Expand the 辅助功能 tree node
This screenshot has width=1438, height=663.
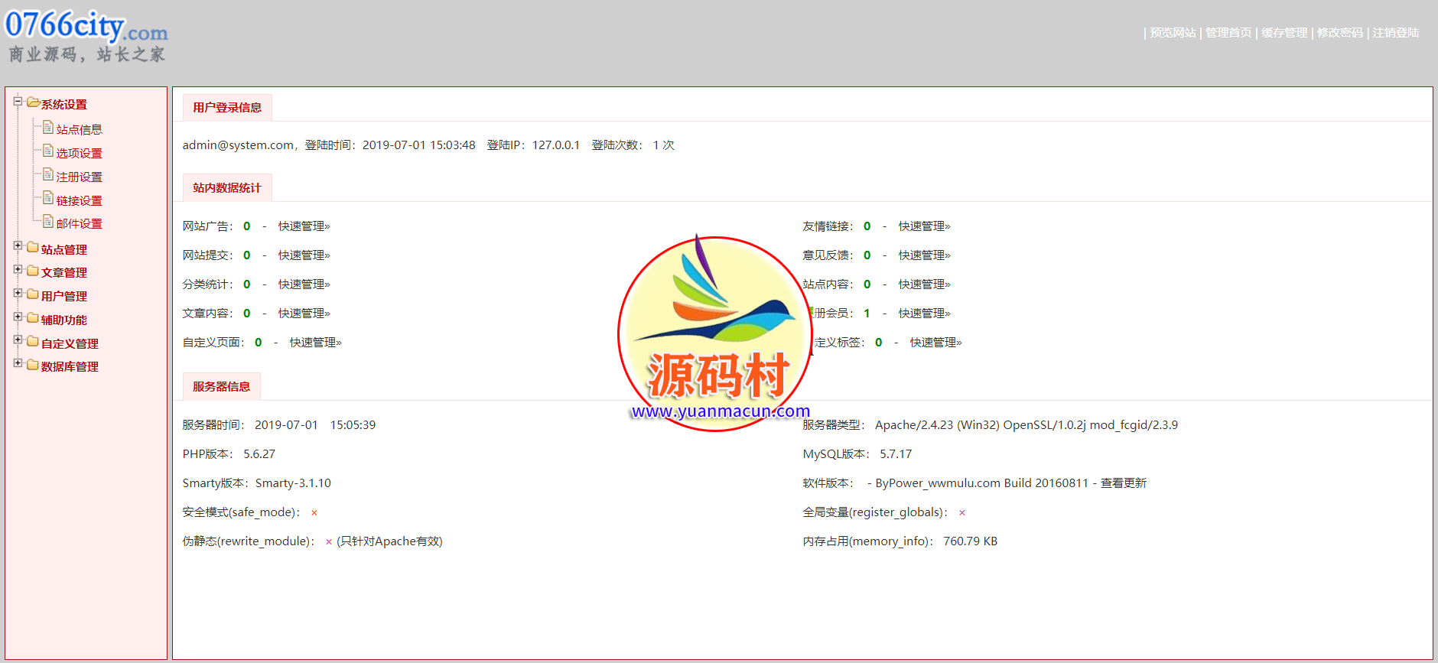pyautogui.click(x=18, y=317)
